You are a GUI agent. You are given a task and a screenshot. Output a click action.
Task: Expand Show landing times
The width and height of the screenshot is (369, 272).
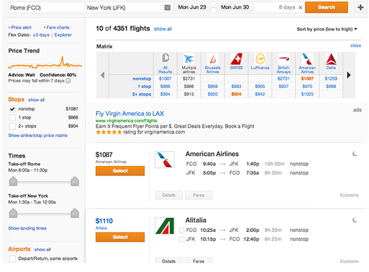pyautogui.click(x=27, y=228)
